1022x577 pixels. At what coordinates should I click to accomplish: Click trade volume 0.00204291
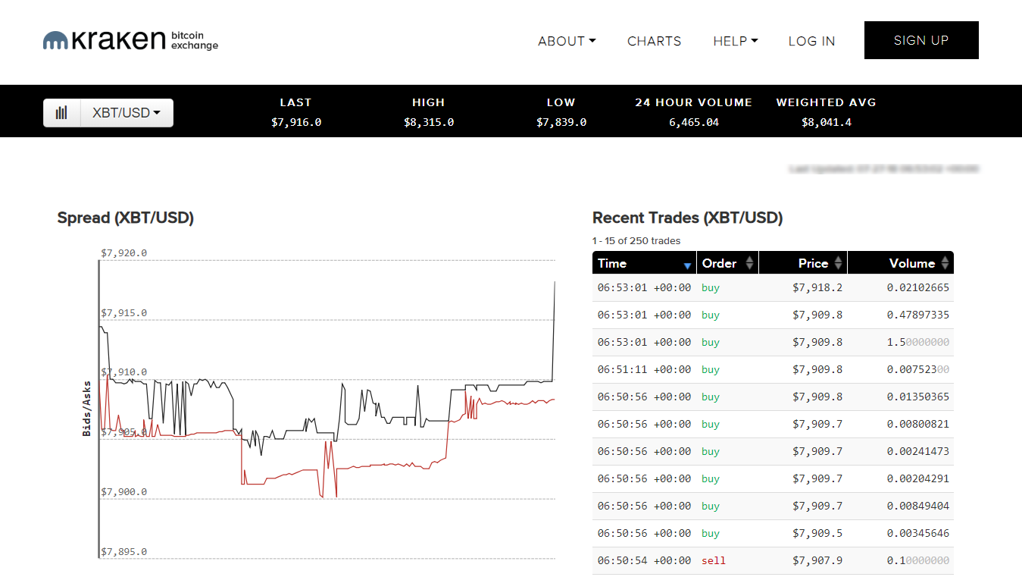pos(918,478)
